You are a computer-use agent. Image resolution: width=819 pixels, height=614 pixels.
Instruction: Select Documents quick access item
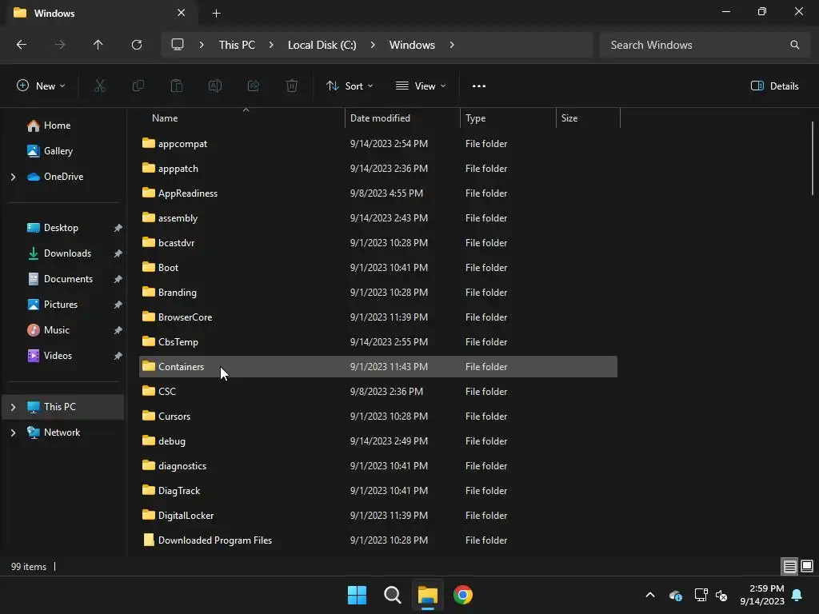point(68,279)
